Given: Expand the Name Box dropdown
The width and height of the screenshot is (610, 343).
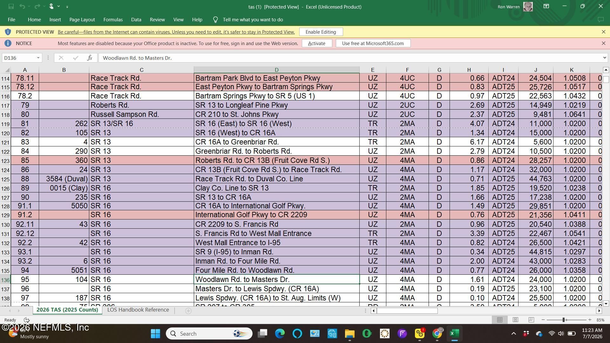Looking at the screenshot, I should pos(38,58).
